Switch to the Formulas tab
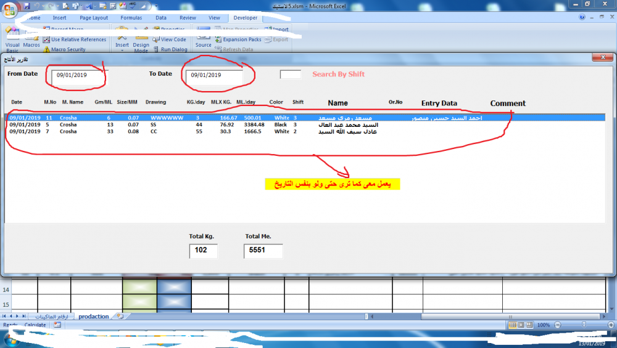Image resolution: width=617 pixels, height=348 pixels. [x=131, y=18]
